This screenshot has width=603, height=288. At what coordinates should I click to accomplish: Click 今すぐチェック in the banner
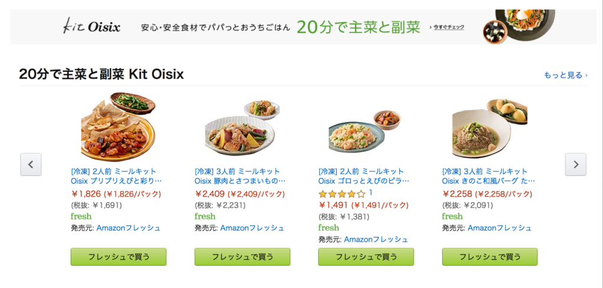pyautogui.click(x=448, y=27)
